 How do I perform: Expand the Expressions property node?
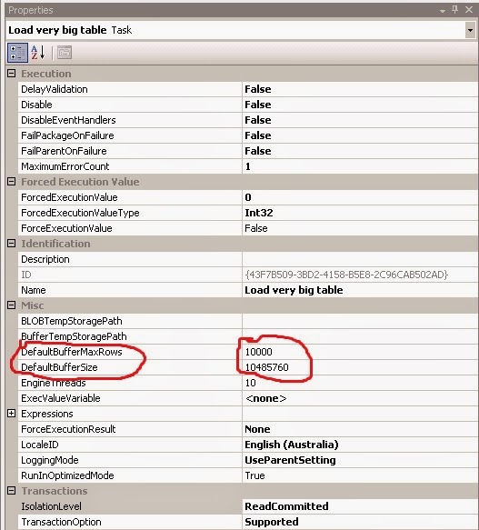11,414
